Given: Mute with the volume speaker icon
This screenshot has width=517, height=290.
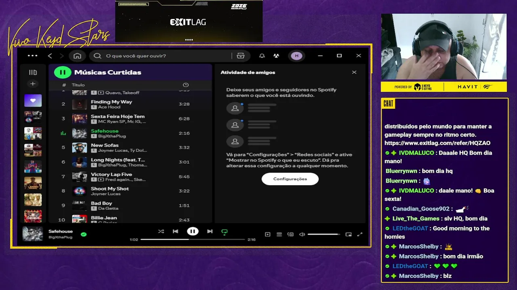Looking at the screenshot, I should tap(302, 234).
